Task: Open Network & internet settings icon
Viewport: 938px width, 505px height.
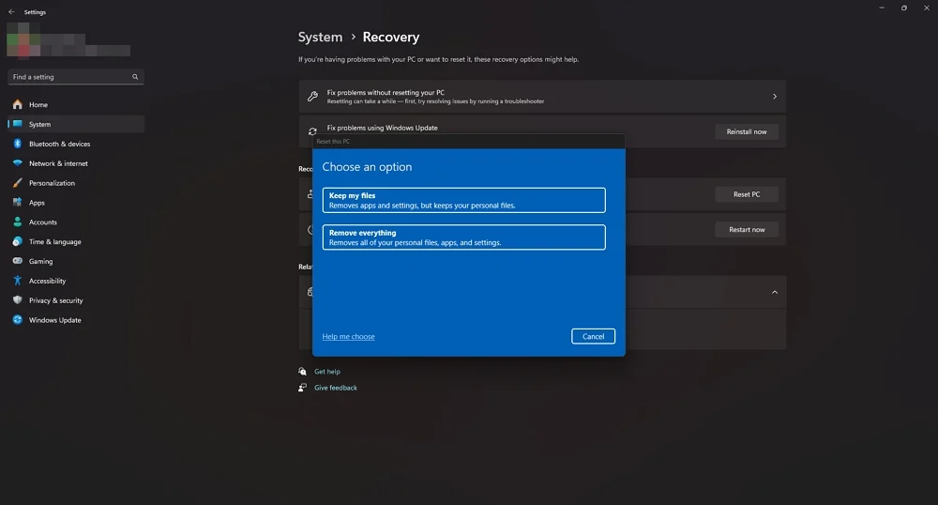Action: [17, 163]
